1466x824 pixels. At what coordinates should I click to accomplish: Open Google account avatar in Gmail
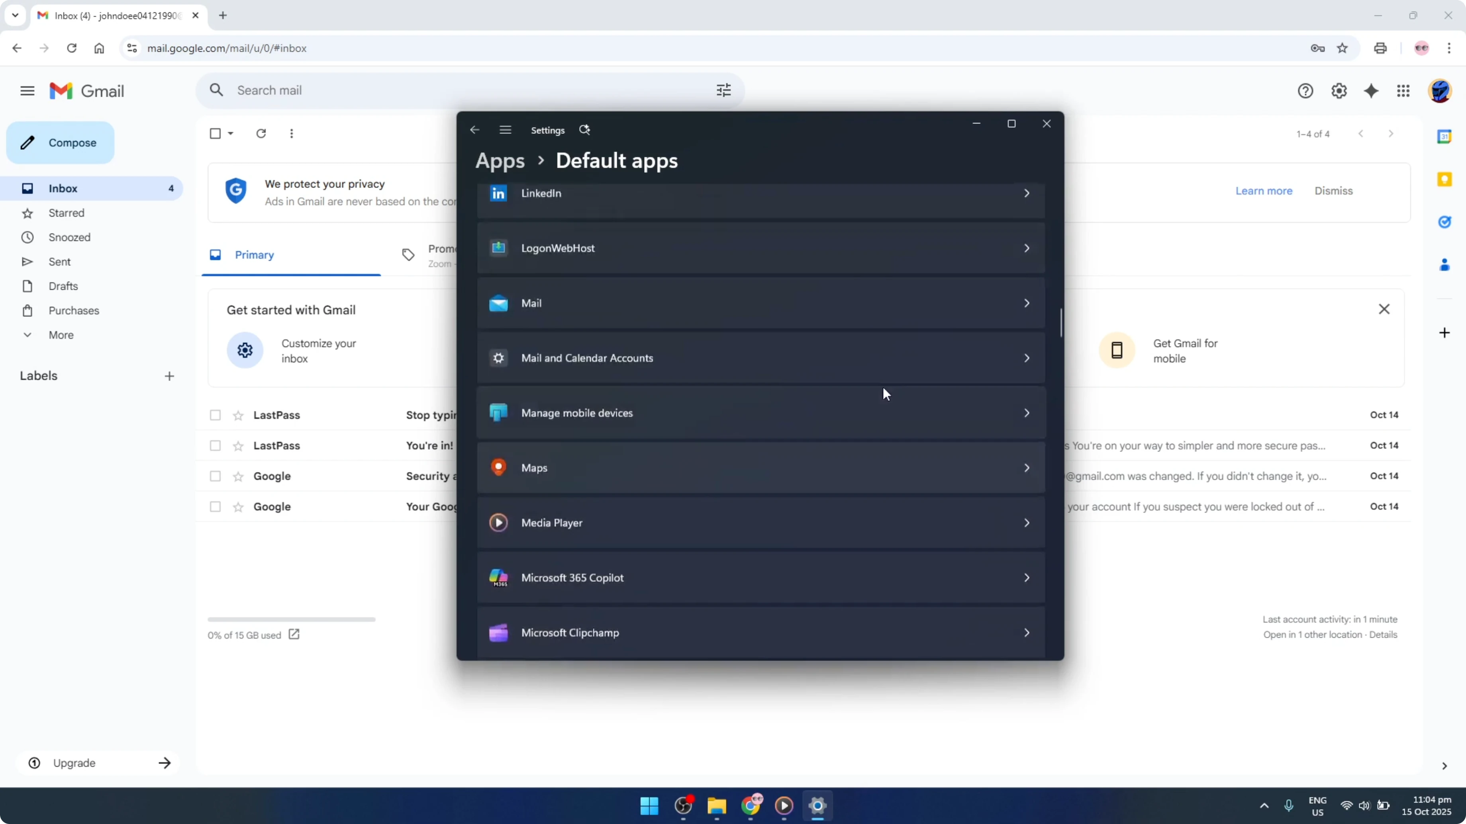pos(1439,91)
